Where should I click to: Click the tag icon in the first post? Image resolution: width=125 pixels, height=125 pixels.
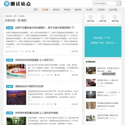pos(33,51)
